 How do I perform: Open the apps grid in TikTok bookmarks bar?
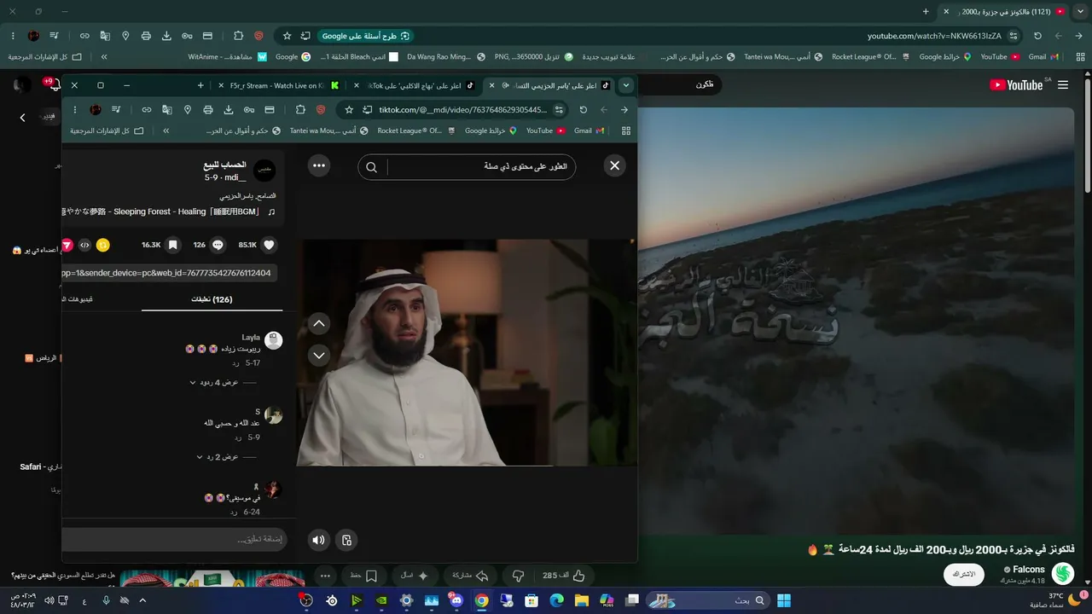(626, 130)
